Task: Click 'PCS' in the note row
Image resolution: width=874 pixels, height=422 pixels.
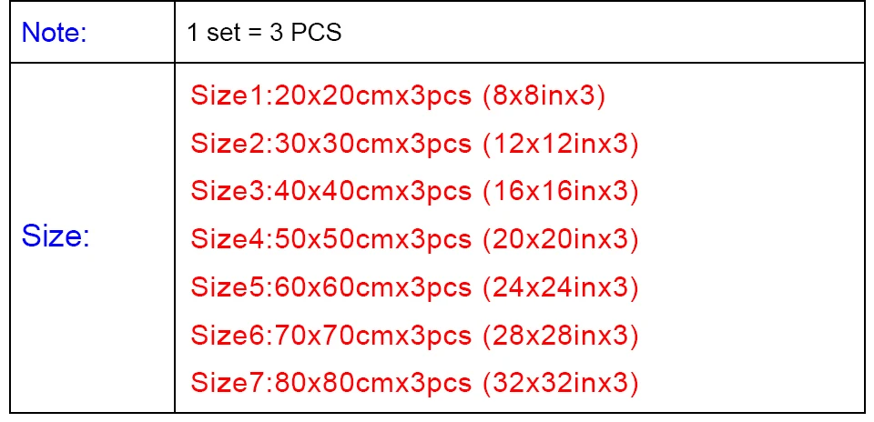Action: tap(317, 33)
